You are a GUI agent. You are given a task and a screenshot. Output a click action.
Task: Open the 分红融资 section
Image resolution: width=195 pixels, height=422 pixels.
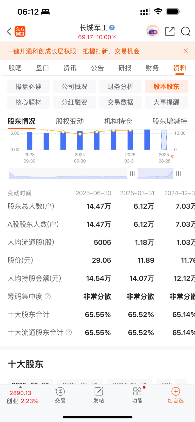pyautogui.click(x=74, y=102)
